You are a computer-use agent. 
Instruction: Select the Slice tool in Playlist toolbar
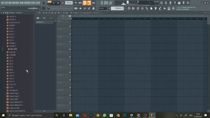[x=58, y=13]
